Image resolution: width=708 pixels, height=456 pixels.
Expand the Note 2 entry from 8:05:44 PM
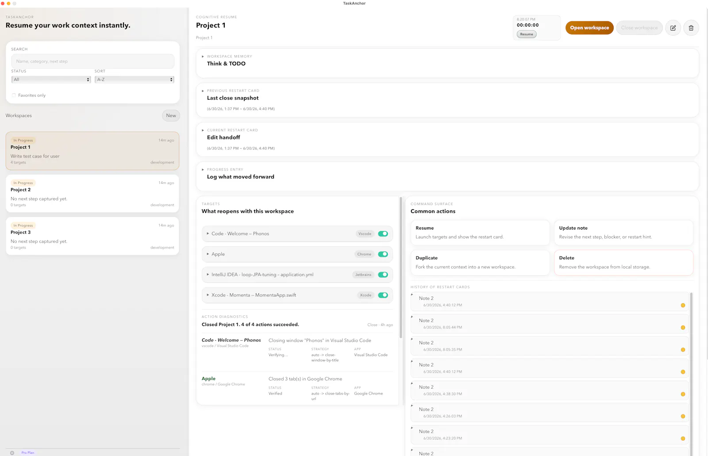pyautogui.click(x=549, y=323)
